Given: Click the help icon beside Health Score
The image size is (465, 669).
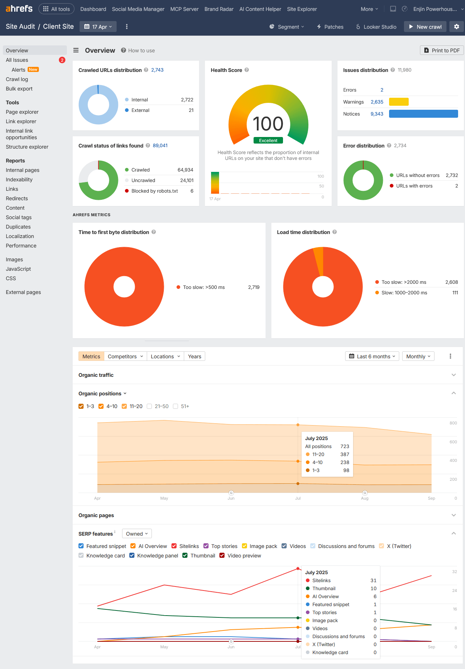Looking at the screenshot, I should [247, 70].
